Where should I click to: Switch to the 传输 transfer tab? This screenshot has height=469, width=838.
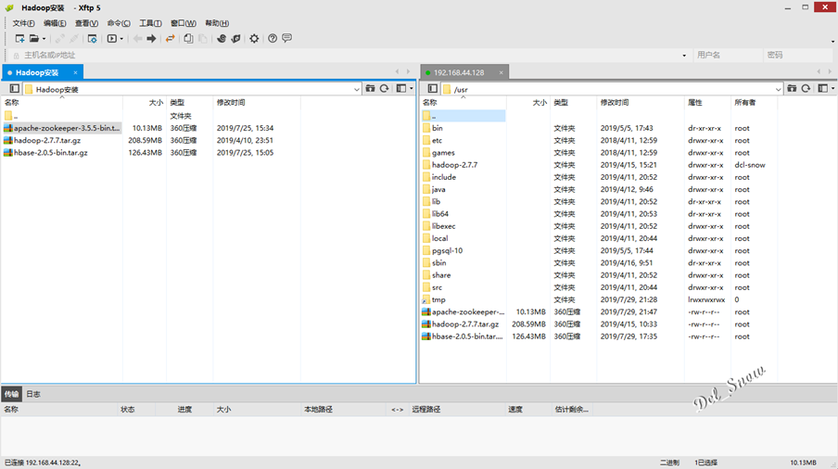(11, 394)
